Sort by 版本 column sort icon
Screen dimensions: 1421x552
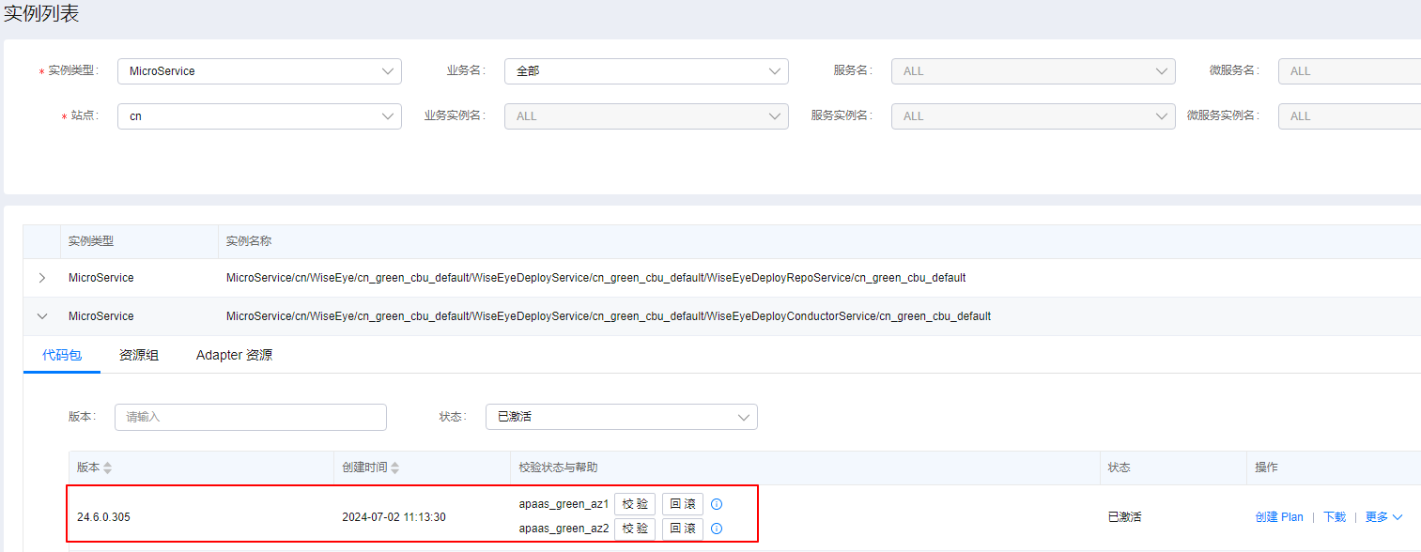click(107, 468)
